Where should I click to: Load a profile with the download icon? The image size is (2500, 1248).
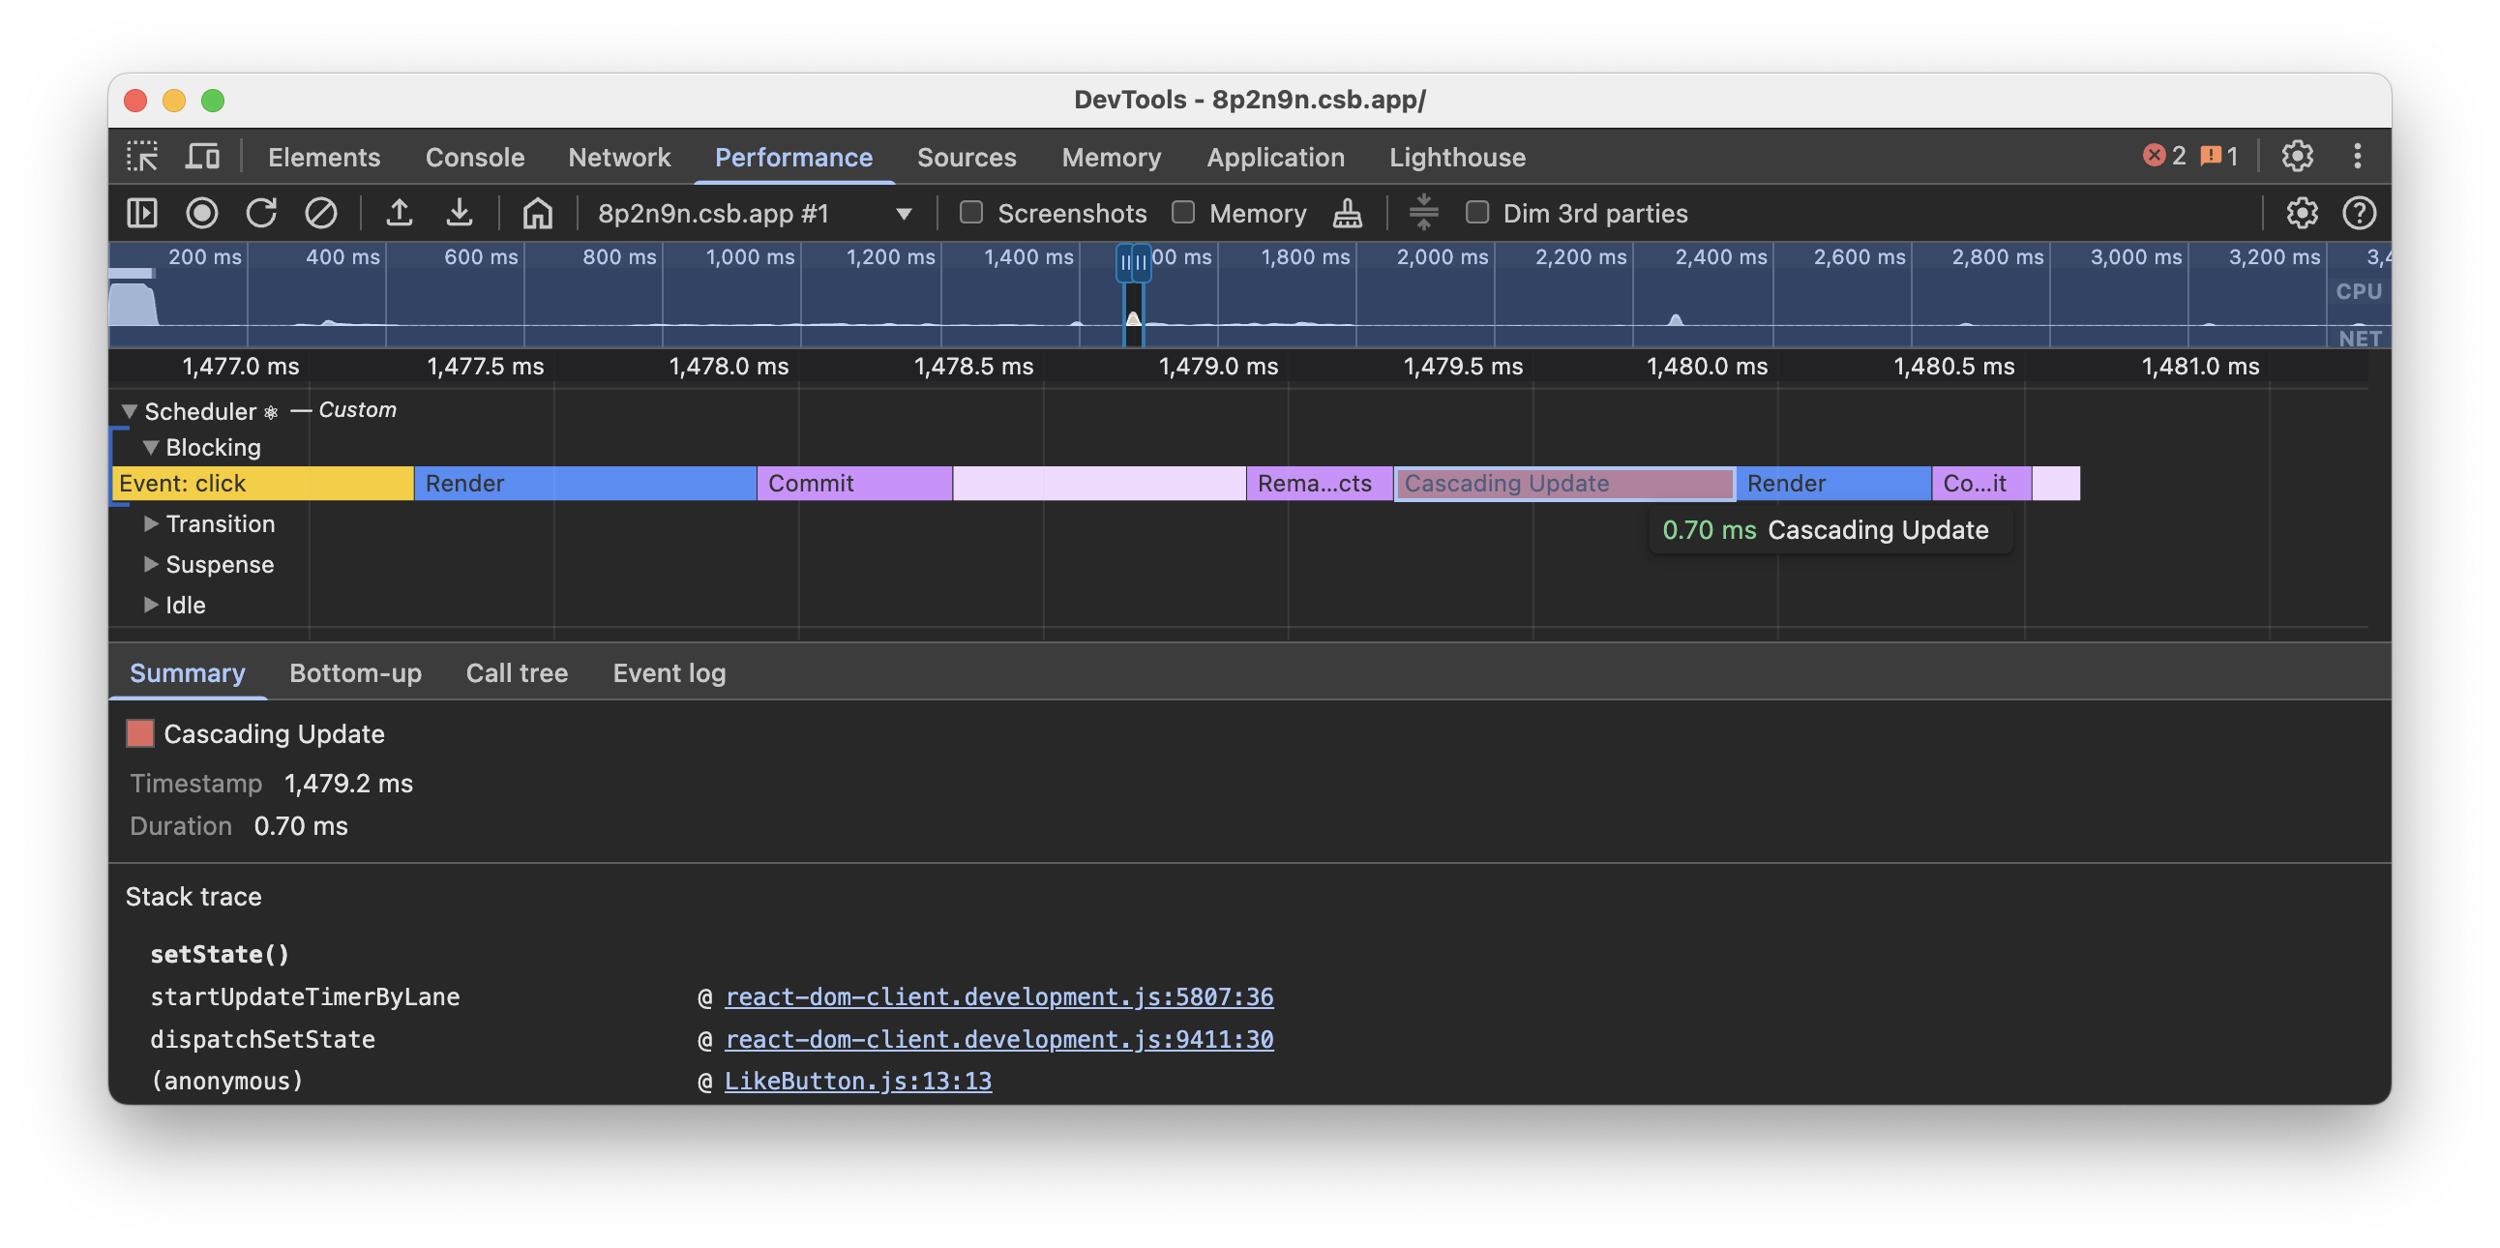pos(459,213)
